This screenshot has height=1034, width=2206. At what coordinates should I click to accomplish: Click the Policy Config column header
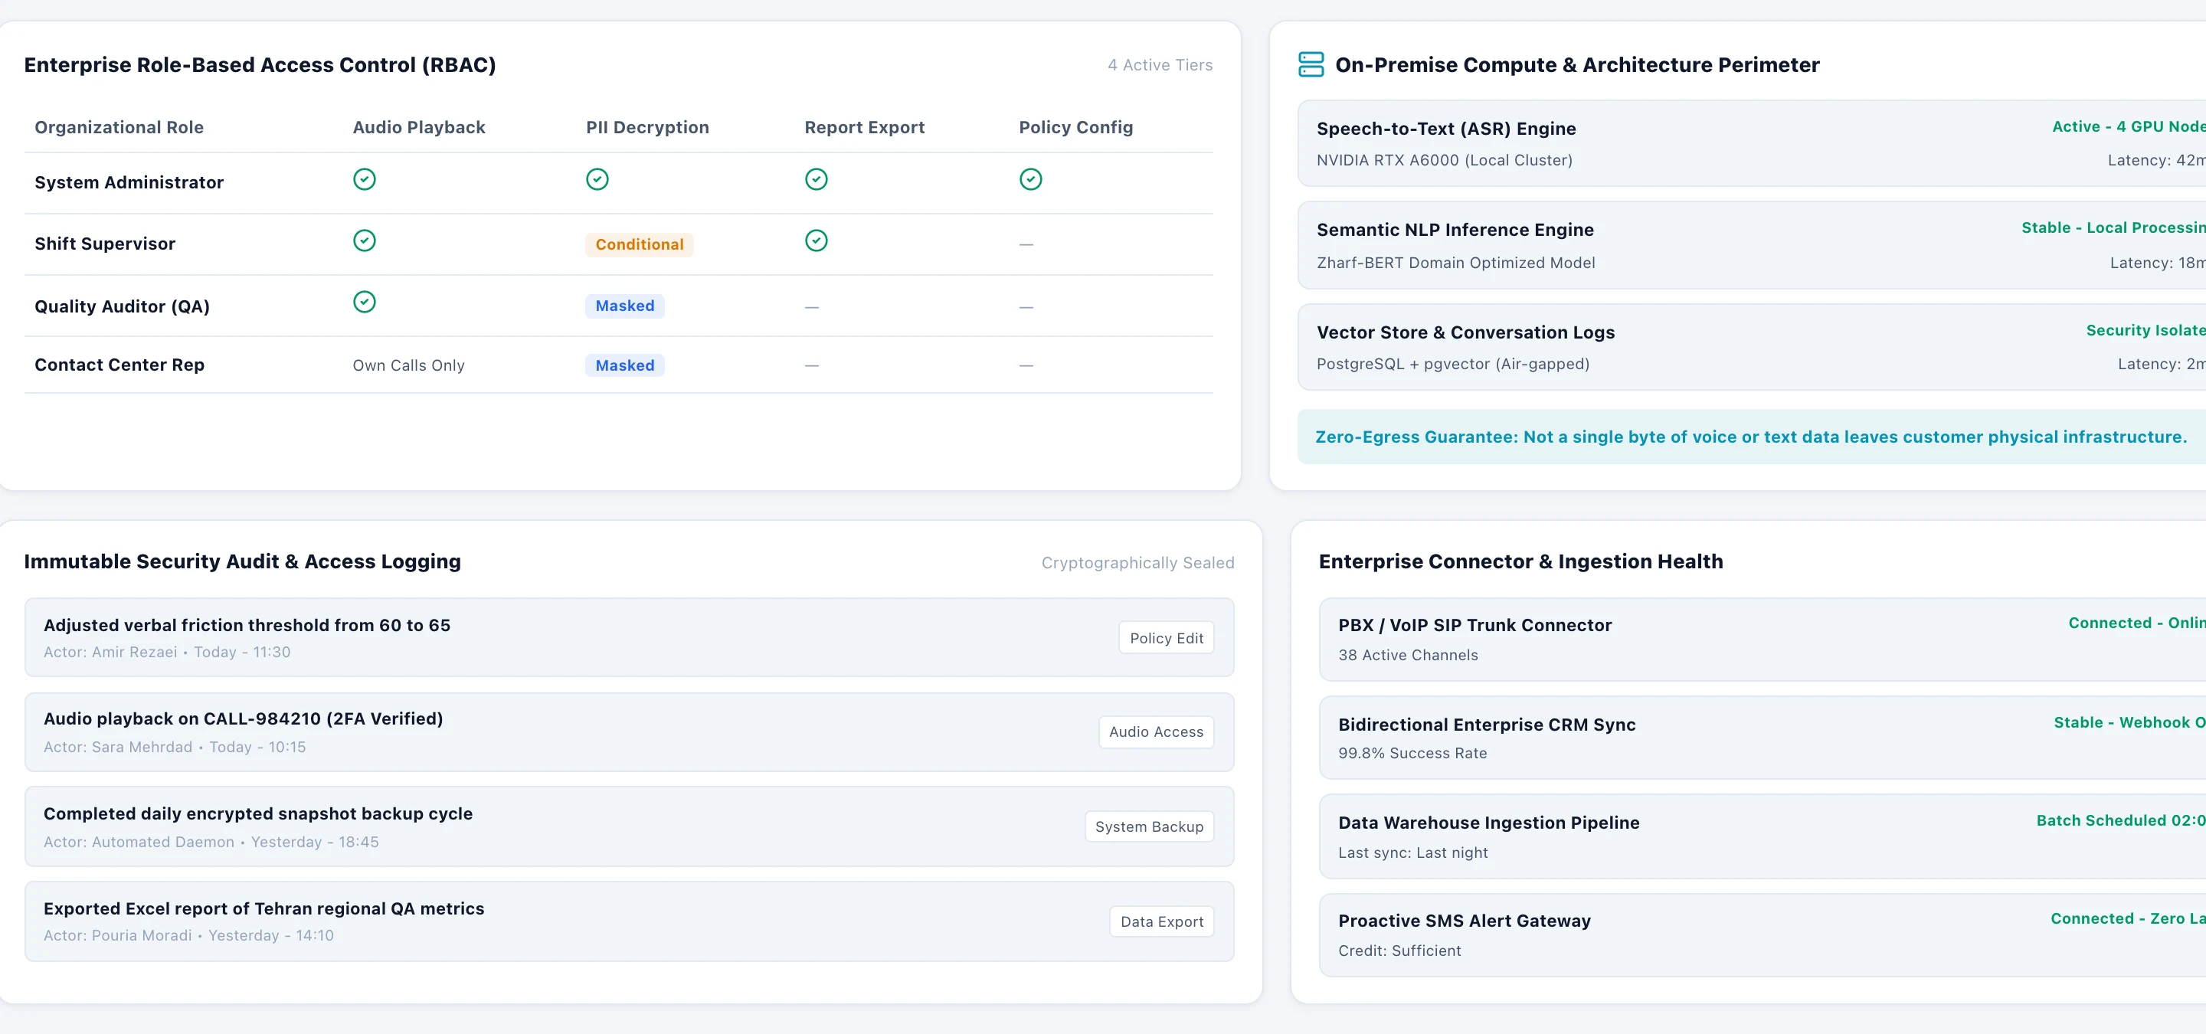(1075, 128)
